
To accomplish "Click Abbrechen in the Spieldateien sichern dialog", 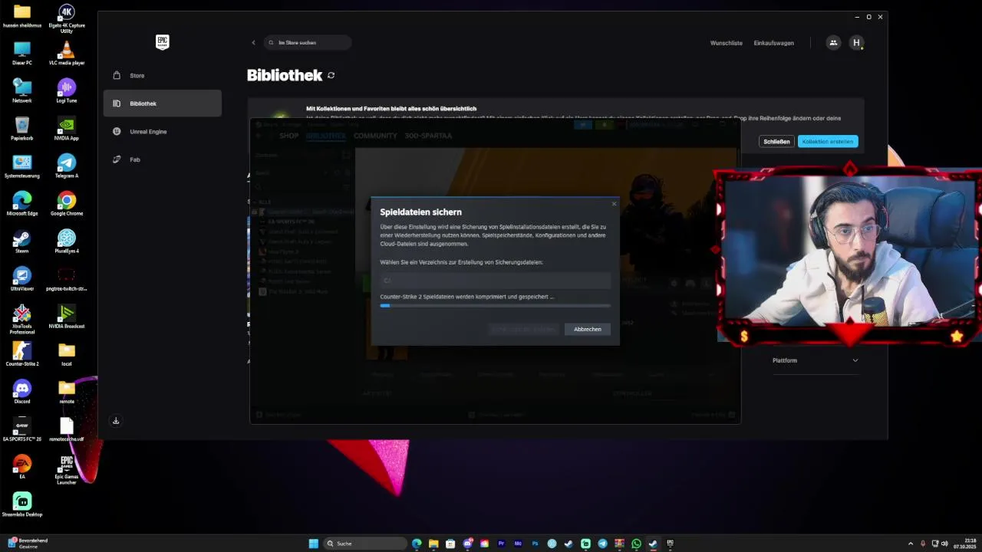I will pyautogui.click(x=587, y=329).
